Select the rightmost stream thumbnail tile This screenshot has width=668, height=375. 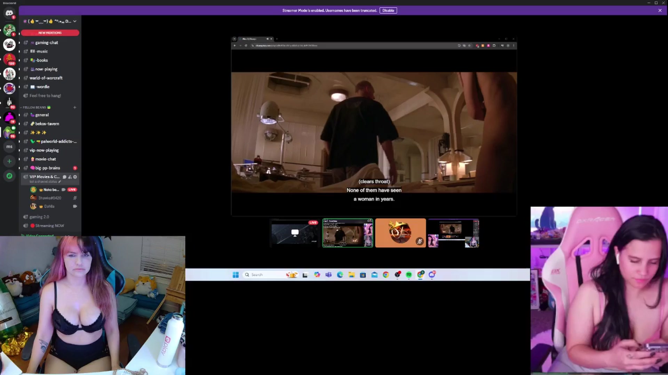click(453, 233)
